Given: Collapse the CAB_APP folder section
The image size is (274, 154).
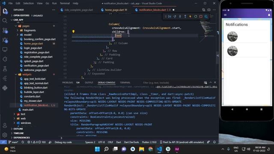Looking at the screenshot, I should [18, 20].
